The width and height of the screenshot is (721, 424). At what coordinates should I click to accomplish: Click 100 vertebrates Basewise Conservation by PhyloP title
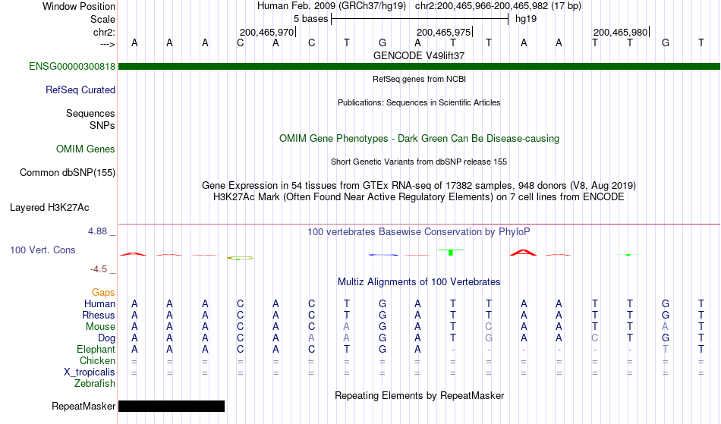point(419,231)
